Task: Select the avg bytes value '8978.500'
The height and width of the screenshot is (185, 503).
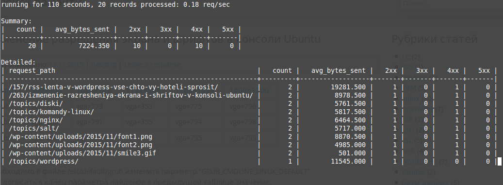Action: [350, 95]
